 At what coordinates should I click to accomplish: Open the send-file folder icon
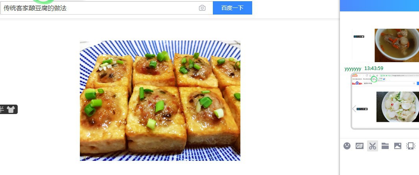pos(385,146)
